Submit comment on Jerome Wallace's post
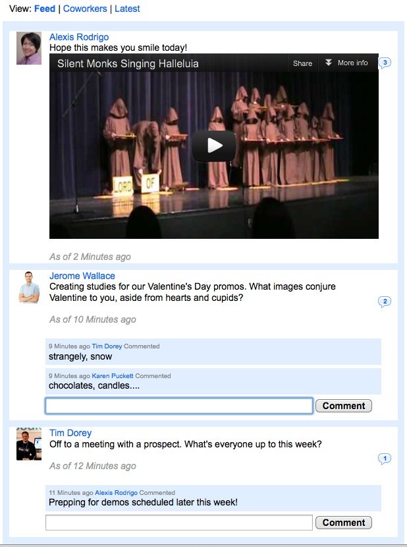Viewport: 407px width, 547px height. [344, 406]
